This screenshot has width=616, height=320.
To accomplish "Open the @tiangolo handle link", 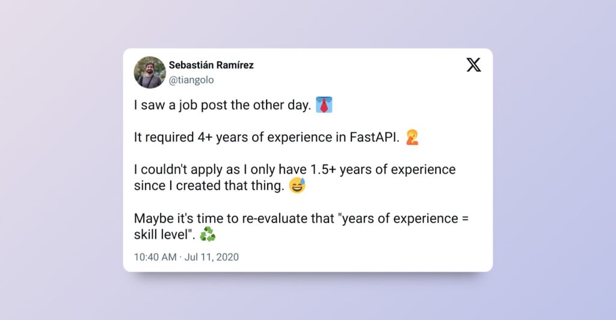I will (x=191, y=80).
